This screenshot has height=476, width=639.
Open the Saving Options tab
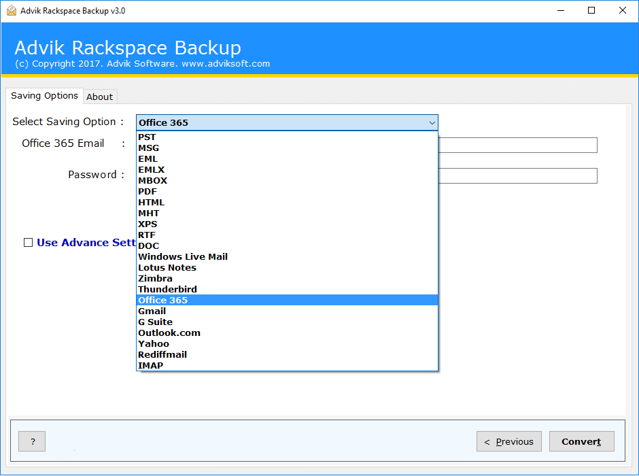[44, 96]
